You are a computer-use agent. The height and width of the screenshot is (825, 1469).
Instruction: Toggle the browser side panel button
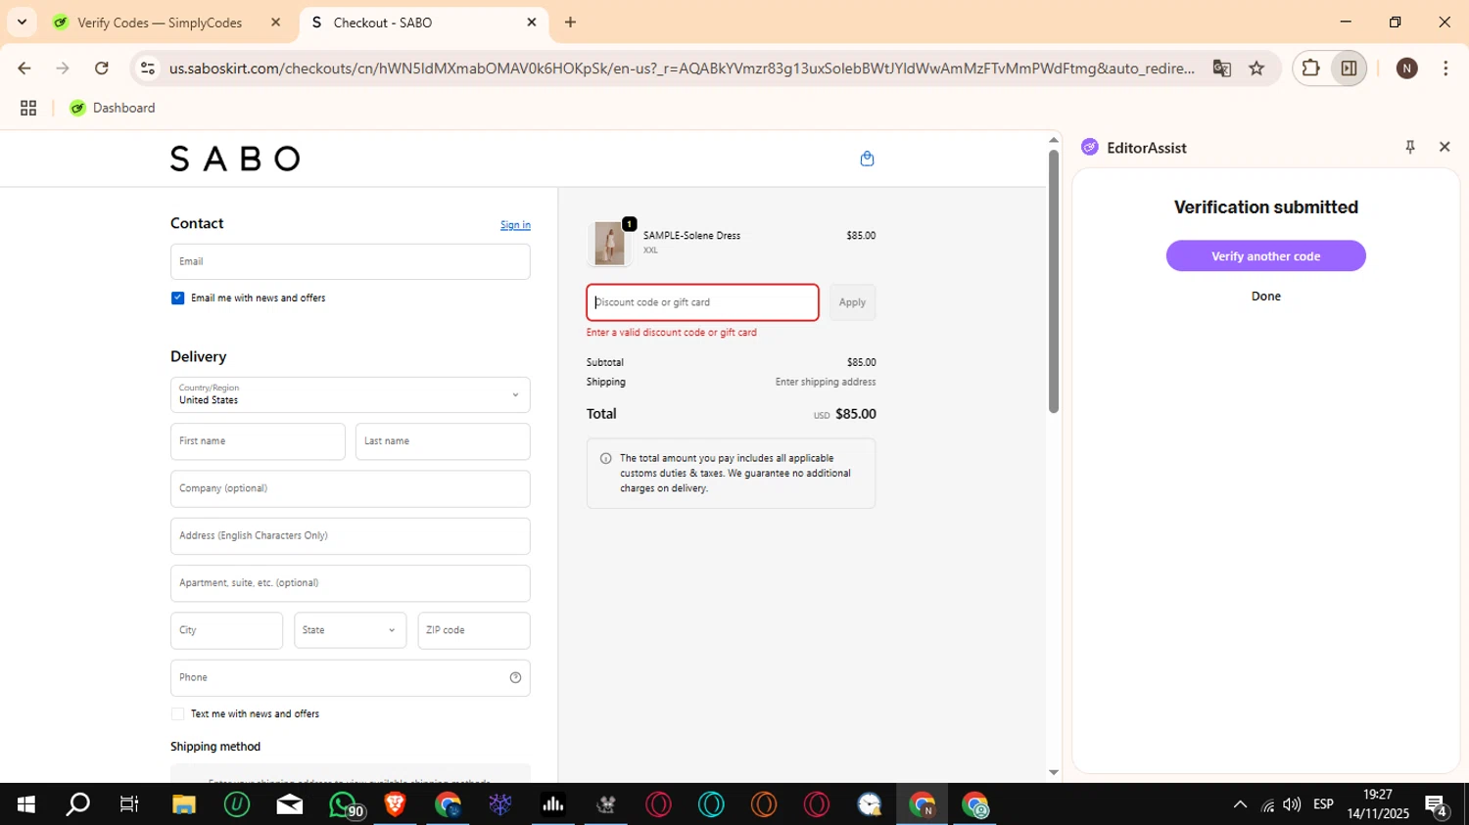(x=1349, y=68)
